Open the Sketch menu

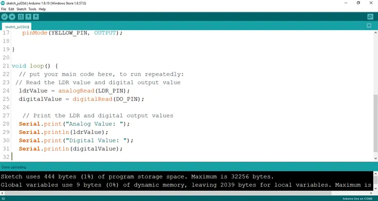click(22, 9)
